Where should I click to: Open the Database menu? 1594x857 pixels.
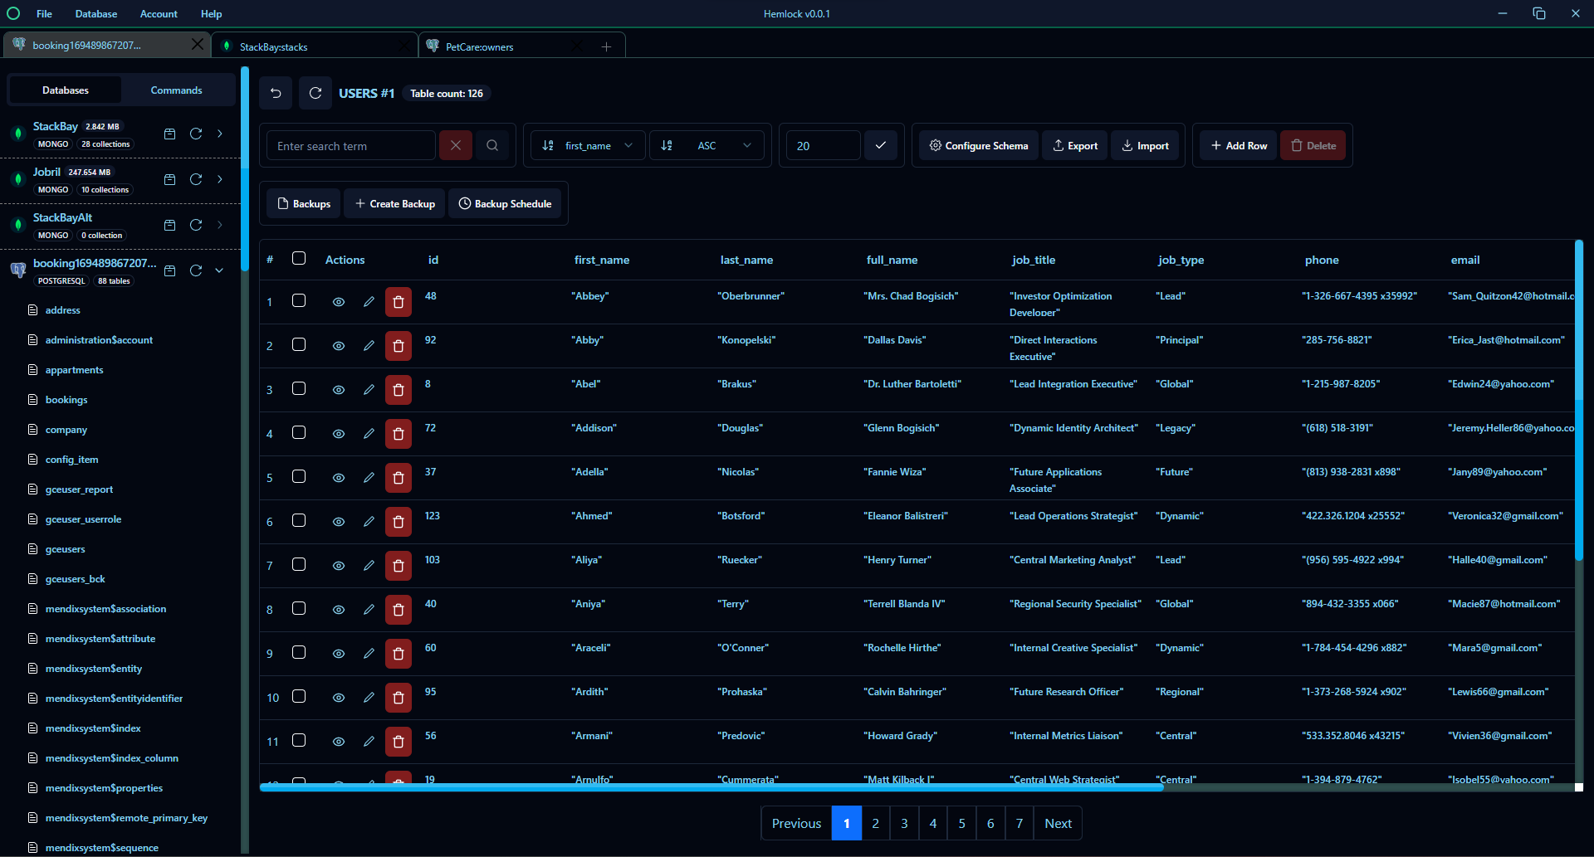click(x=96, y=13)
